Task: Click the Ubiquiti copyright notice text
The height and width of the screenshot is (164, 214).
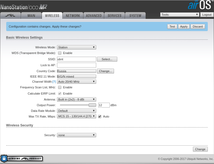Action: 186,159
